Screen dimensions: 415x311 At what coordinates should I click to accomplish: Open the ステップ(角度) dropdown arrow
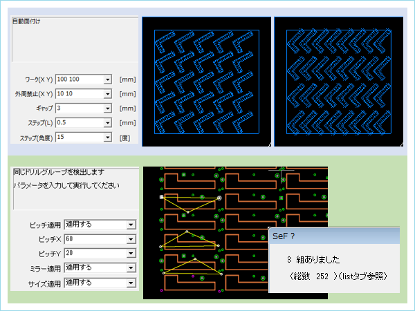click(107, 138)
